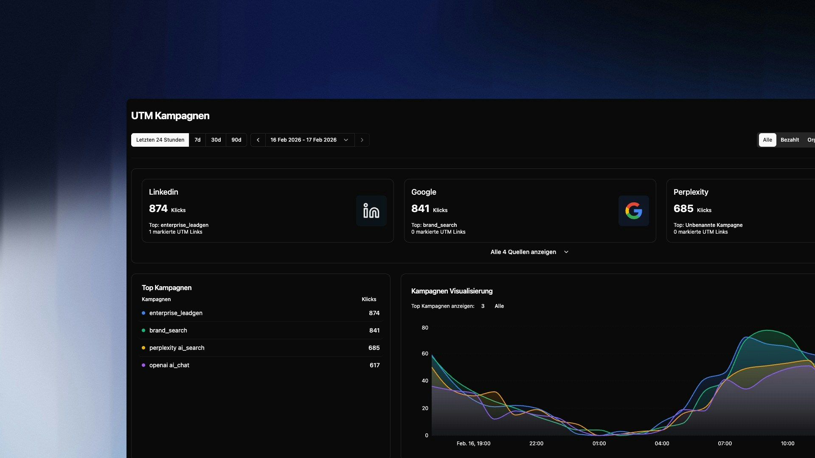Select the Alle traffic filter
This screenshot has width=815, height=458.
point(767,140)
